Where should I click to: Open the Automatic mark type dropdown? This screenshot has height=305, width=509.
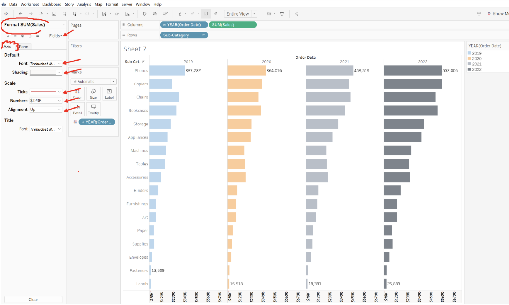93,81
